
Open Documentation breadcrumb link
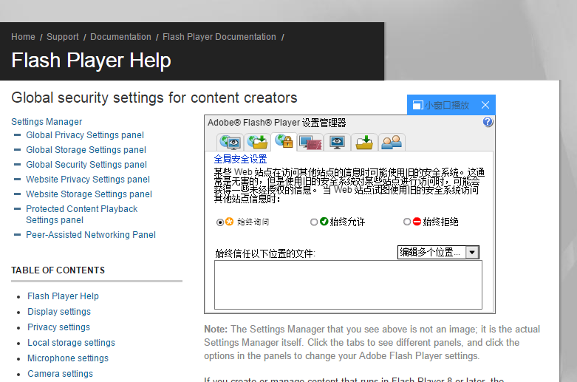tap(120, 37)
